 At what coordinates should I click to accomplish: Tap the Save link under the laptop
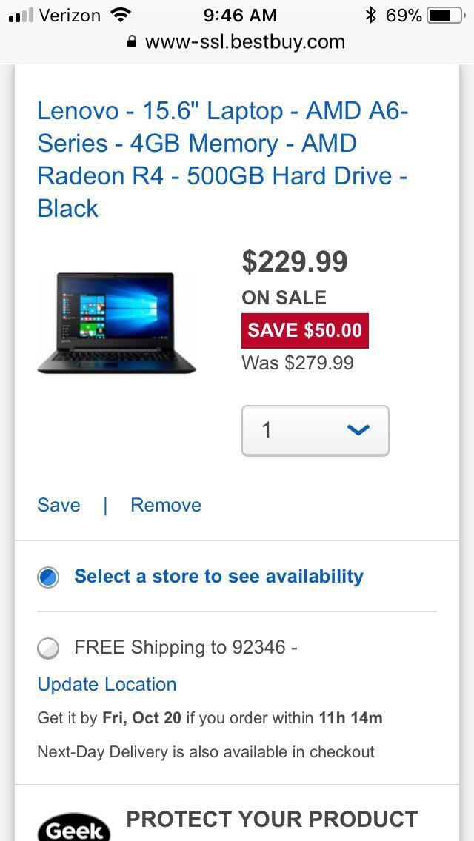(59, 505)
